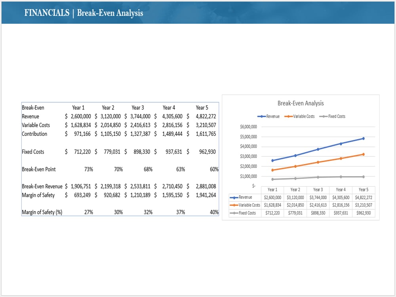
Task: Click Break-Even Revenue value 2,881,008
Action: (x=206, y=187)
